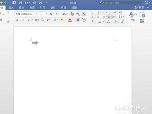Screen dimensions: 152x114
Task: Toggle Bold formatting
Action: click(17, 20)
